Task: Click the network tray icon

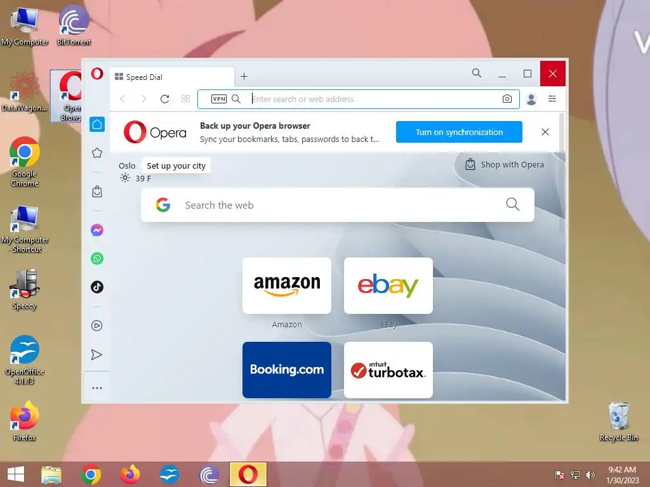Action: coord(575,474)
